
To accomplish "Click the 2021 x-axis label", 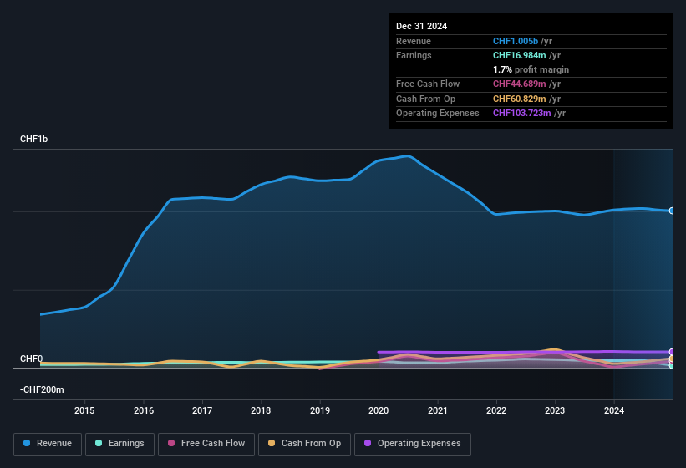I will click(438, 410).
